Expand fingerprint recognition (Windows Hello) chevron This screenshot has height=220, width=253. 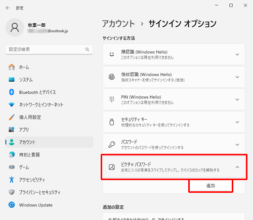pyautogui.click(x=237, y=77)
